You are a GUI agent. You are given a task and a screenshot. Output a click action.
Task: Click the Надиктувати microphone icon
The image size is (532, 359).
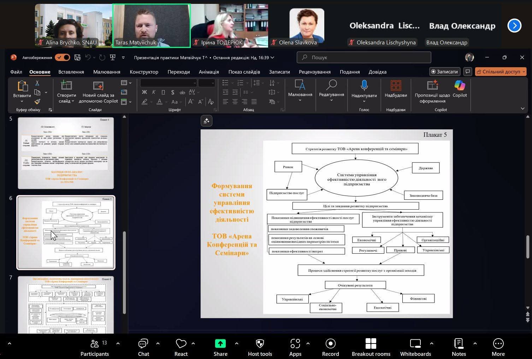point(364,86)
